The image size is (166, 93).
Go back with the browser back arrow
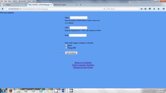[x=3, y=9]
